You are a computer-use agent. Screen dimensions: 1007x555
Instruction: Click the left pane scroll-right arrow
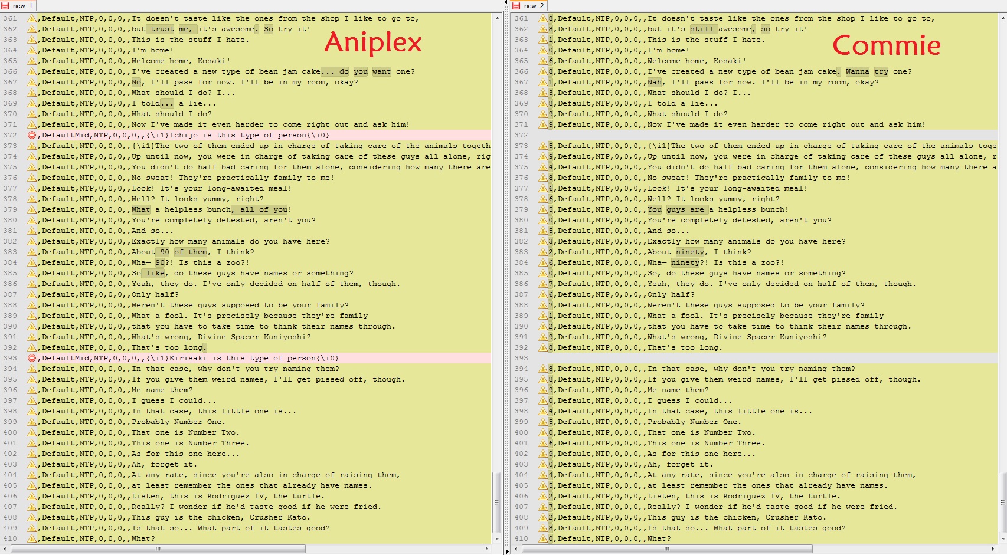click(487, 549)
